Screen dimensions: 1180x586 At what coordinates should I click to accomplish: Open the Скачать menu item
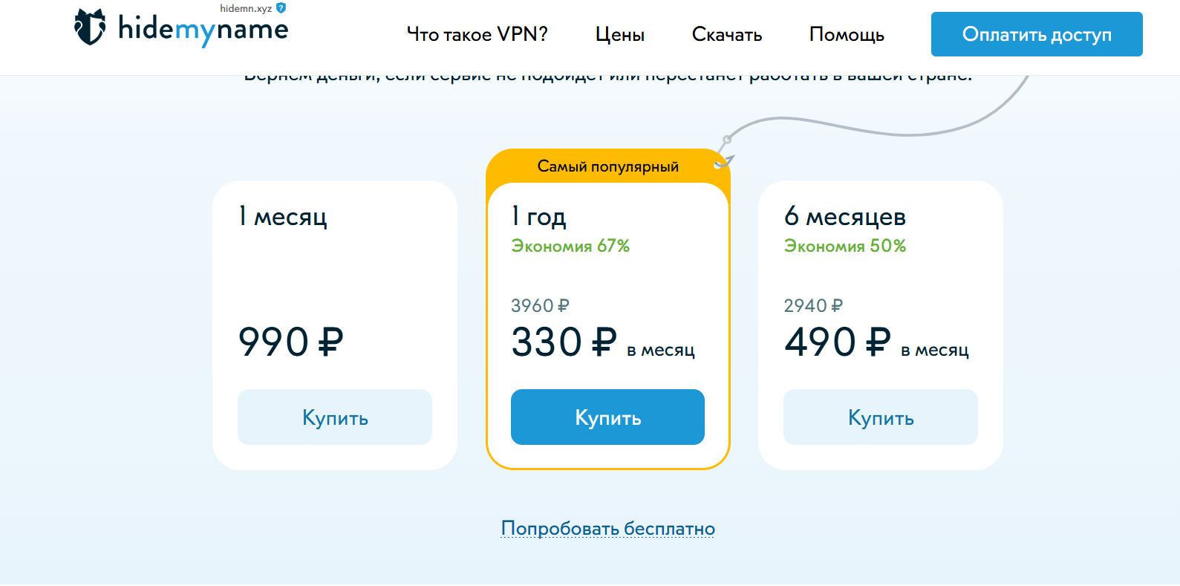pyautogui.click(x=727, y=33)
